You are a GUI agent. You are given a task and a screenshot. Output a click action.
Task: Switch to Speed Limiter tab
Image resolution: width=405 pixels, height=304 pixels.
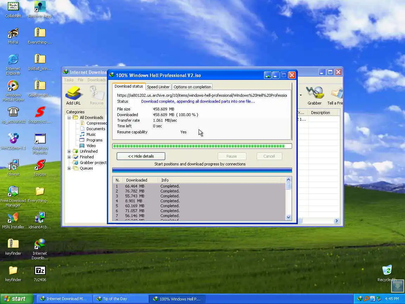point(158,87)
